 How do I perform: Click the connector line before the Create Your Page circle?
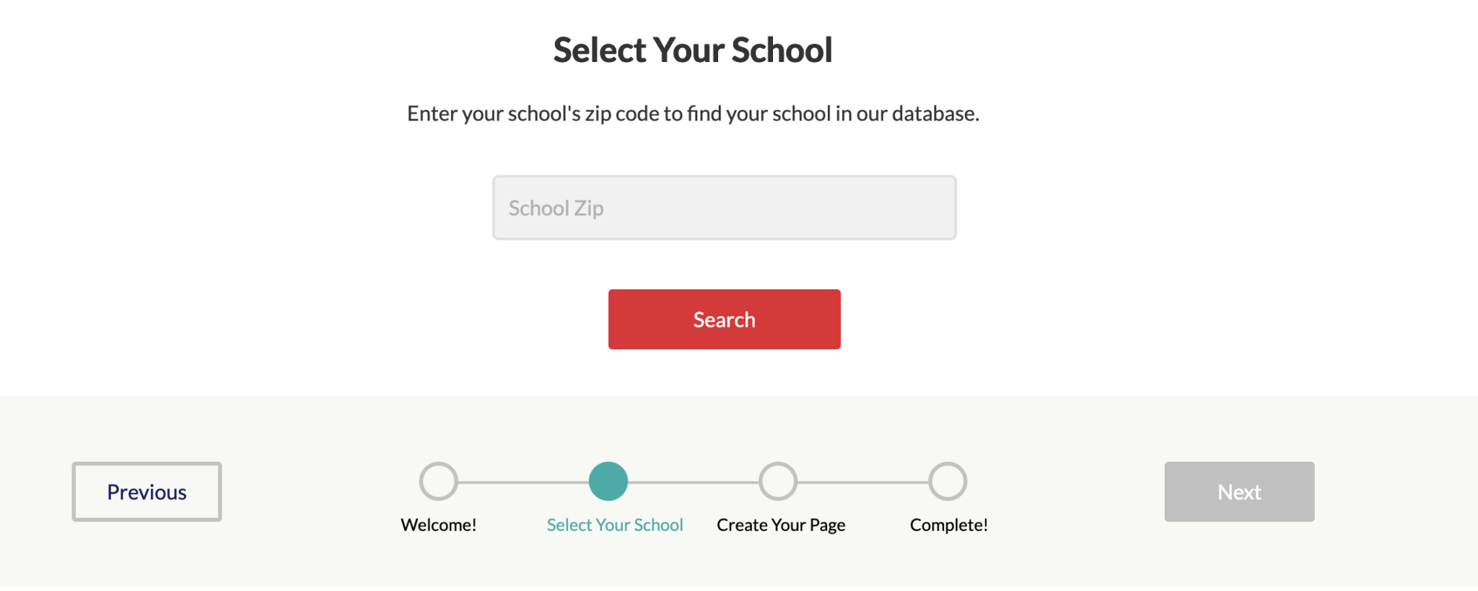tap(694, 482)
